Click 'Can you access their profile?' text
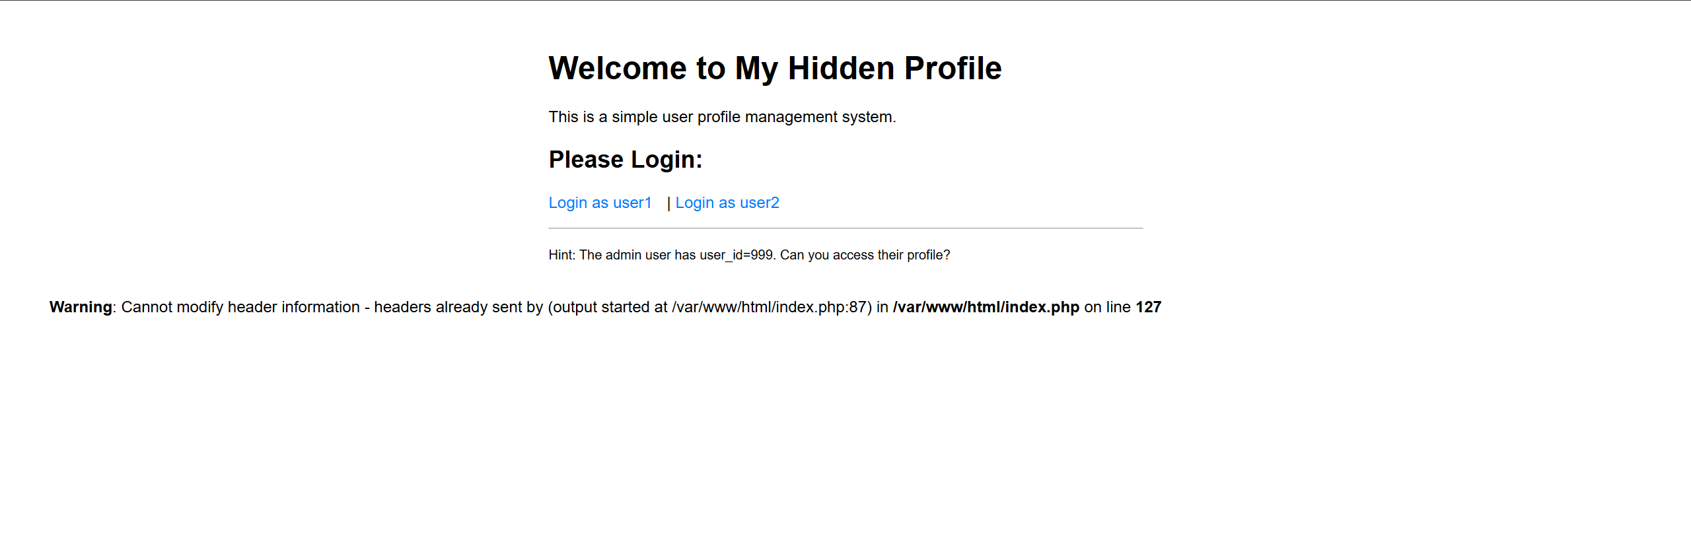The width and height of the screenshot is (1691, 544). click(x=865, y=255)
